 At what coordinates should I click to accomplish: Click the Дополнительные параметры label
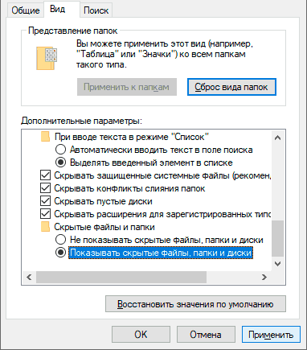coord(81,121)
